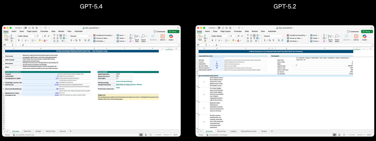Click Comments button in 5p2_spreadsheet window
The image size is (376, 141).
coord(353,32)
